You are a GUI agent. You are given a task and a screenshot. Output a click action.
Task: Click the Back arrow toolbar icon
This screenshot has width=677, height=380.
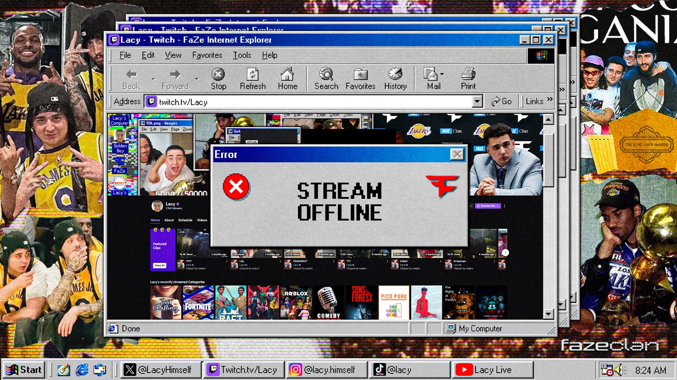click(132, 74)
